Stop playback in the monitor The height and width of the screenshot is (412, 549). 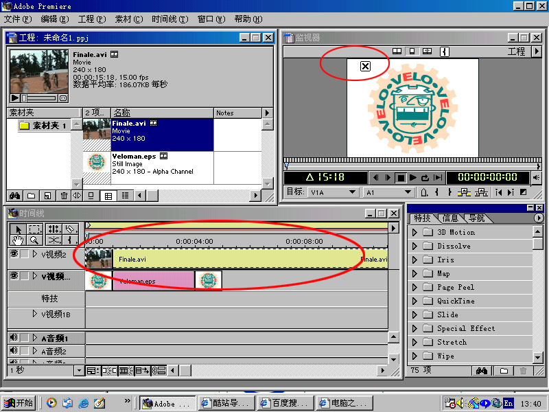coord(400,178)
